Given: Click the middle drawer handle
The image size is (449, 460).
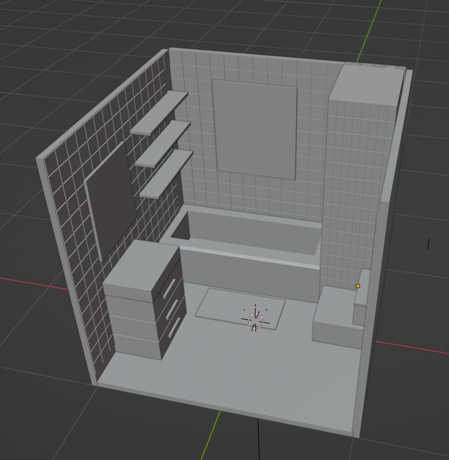Looking at the screenshot, I should pyautogui.click(x=172, y=309).
